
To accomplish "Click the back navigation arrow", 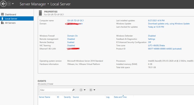I will tap(3, 4).
